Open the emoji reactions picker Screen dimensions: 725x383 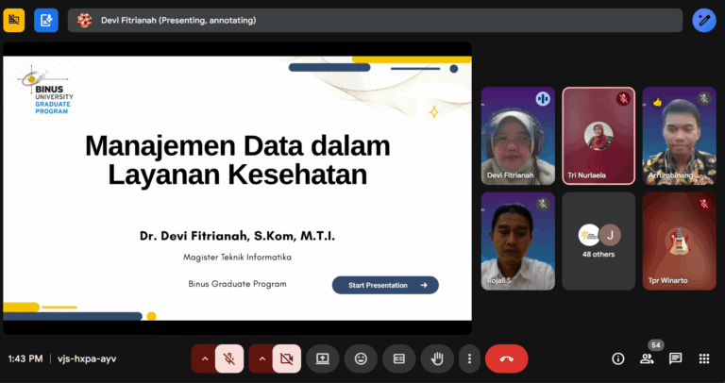click(x=361, y=358)
